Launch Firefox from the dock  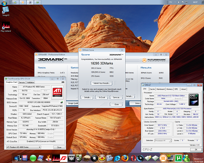click(x=125, y=158)
